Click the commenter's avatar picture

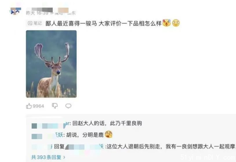16,11
